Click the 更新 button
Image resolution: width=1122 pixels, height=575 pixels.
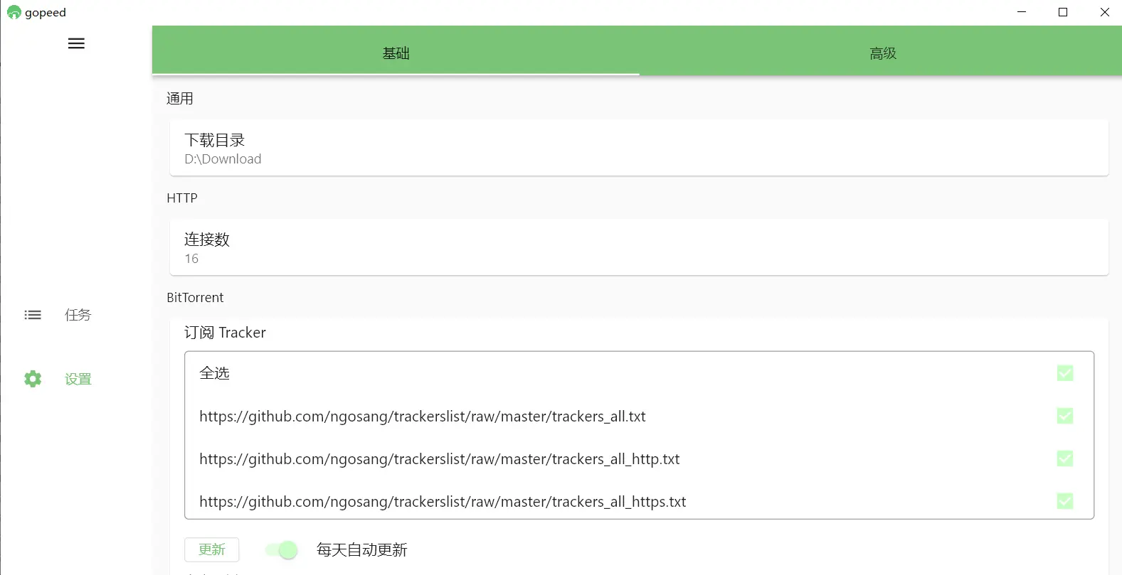211,549
